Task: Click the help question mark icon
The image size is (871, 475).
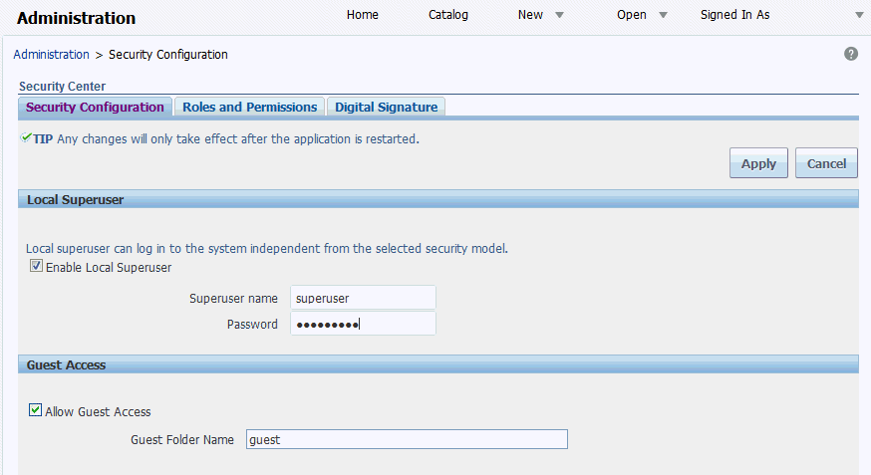Action: [x=851, y=54]
